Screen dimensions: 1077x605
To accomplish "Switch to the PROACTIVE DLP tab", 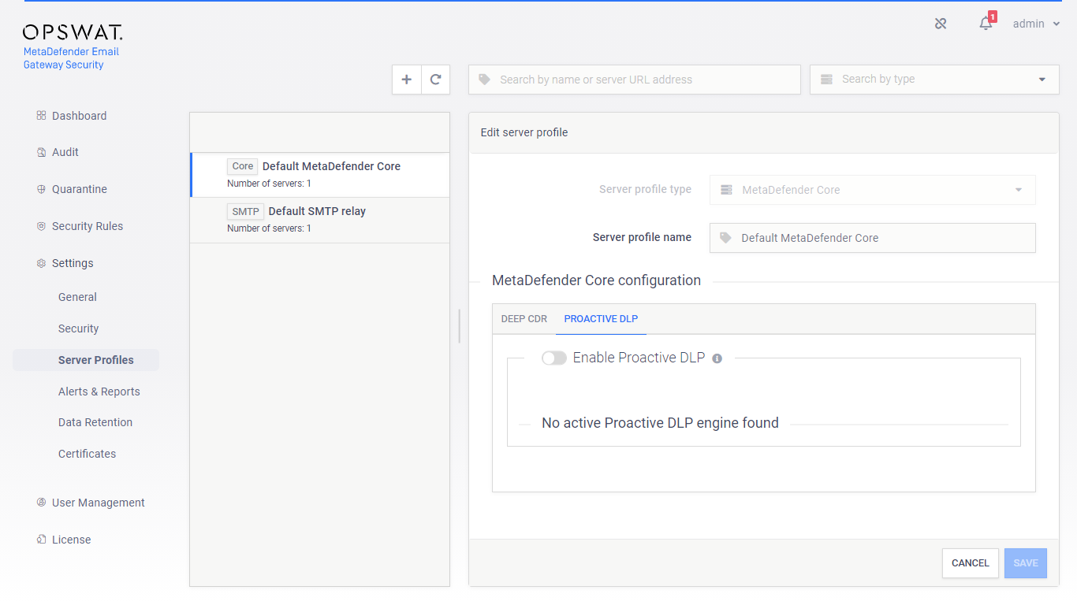I will (601, 319).
